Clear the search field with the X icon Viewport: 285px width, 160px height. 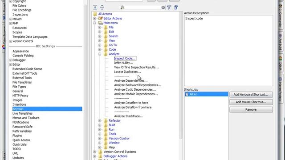click(163, 8)
